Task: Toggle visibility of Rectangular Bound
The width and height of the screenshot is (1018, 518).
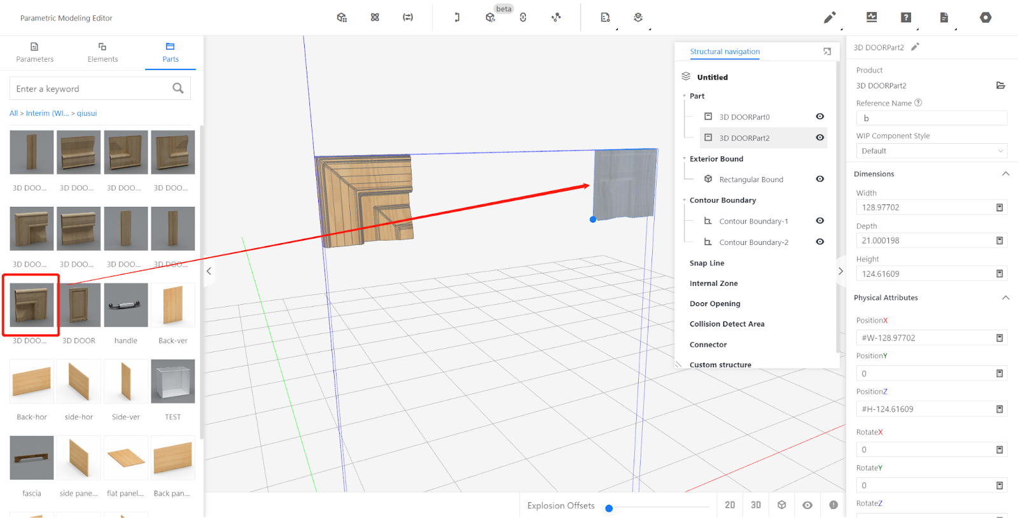Action: [x=820, y=179]
